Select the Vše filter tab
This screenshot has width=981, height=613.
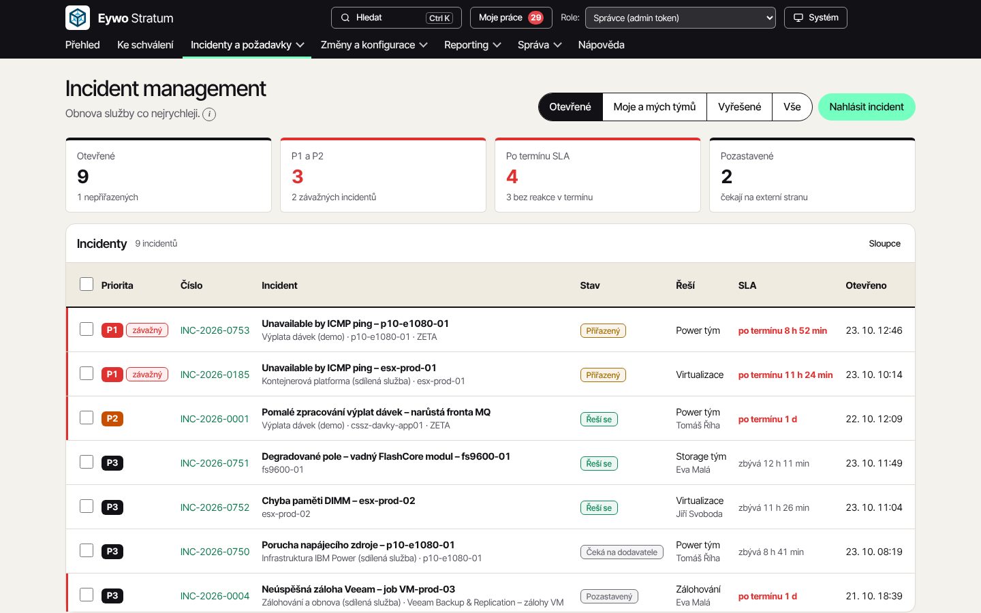pos(792,107)
